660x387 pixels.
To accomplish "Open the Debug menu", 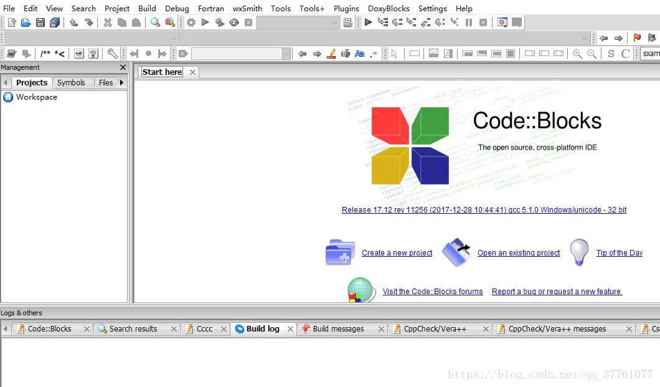I will click(177, 9).
